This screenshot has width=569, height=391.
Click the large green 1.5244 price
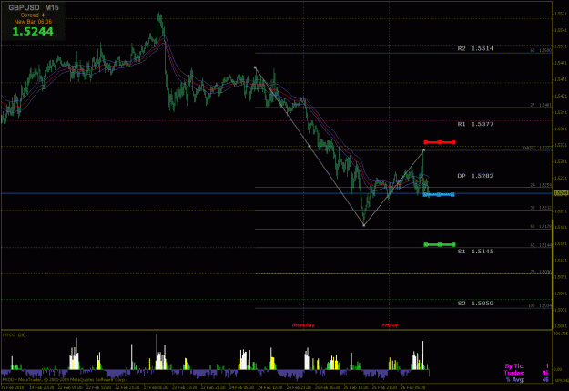(33, 32)
